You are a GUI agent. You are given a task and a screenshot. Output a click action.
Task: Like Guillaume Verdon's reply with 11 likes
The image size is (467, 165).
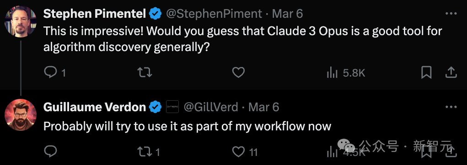pos(245,152)
